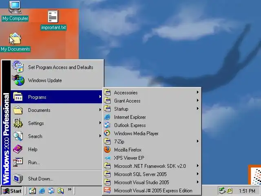Expand the 7-Zip submenu arrow

click(x=198, y=141)
